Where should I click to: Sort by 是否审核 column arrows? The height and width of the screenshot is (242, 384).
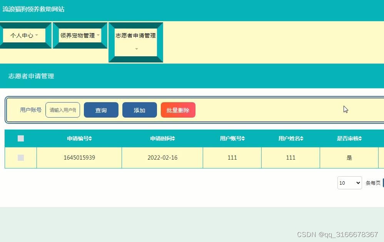coord(360,139)
